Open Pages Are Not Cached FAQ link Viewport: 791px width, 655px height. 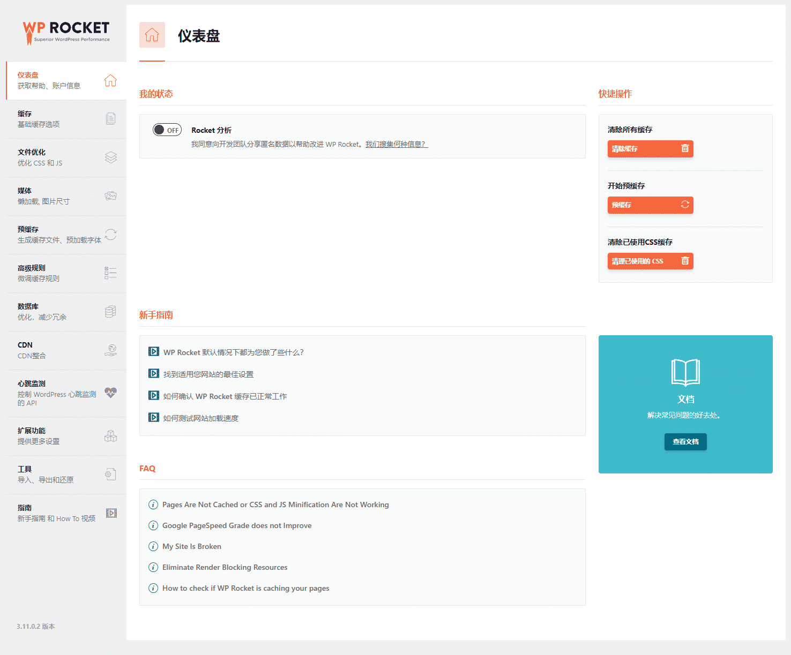(x=275, y=505)
